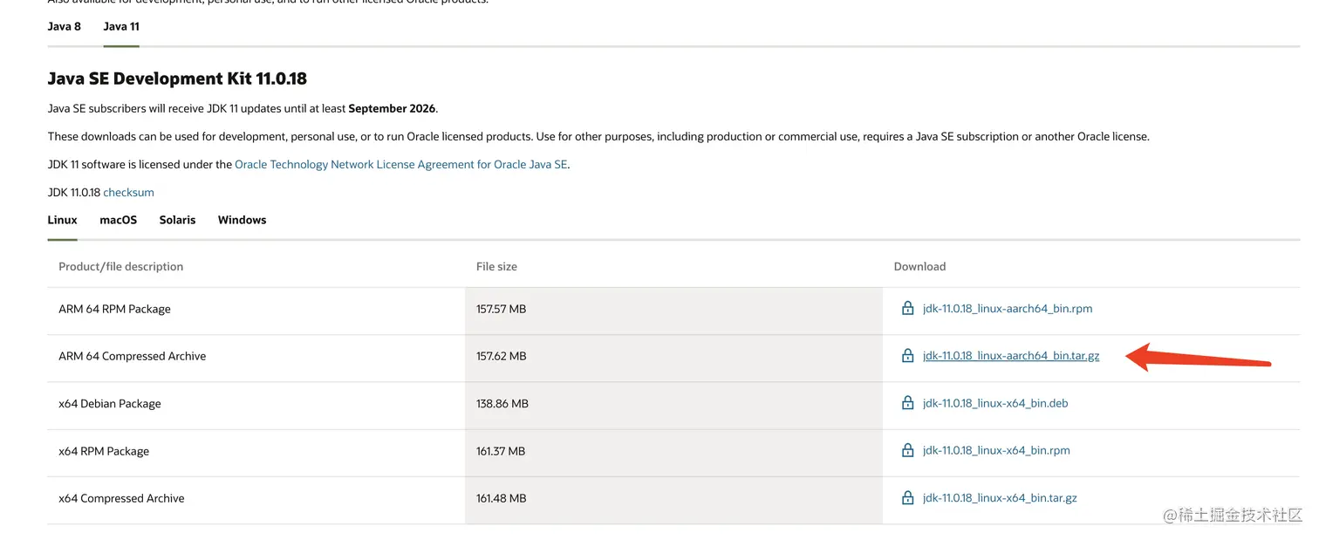
Task: Download jdk-11.0.18_linux-aarch64_bin.rpm
Action: (1008, 309)
